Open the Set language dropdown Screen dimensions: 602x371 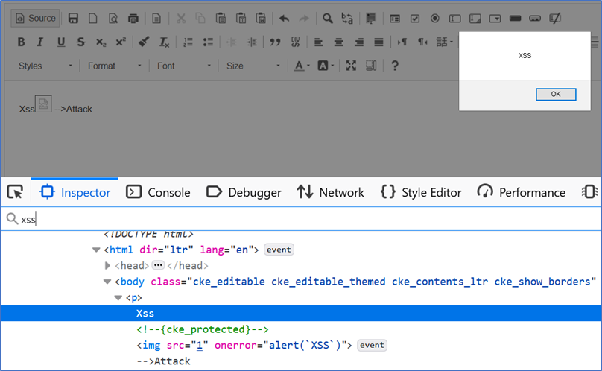(x=444, y=42)
